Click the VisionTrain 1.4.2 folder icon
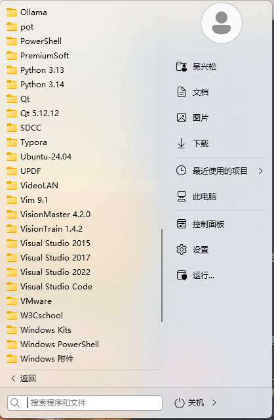 point(12,229)
